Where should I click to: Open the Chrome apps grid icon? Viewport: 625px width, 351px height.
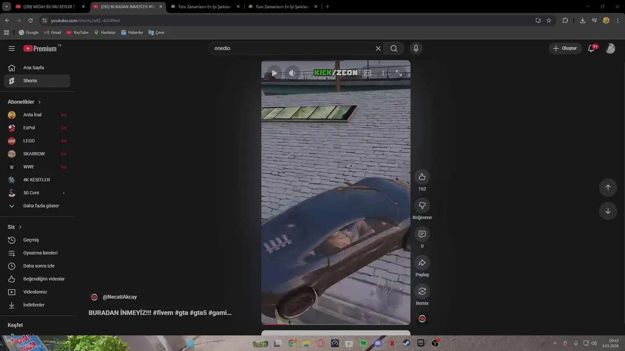(6, 33)
